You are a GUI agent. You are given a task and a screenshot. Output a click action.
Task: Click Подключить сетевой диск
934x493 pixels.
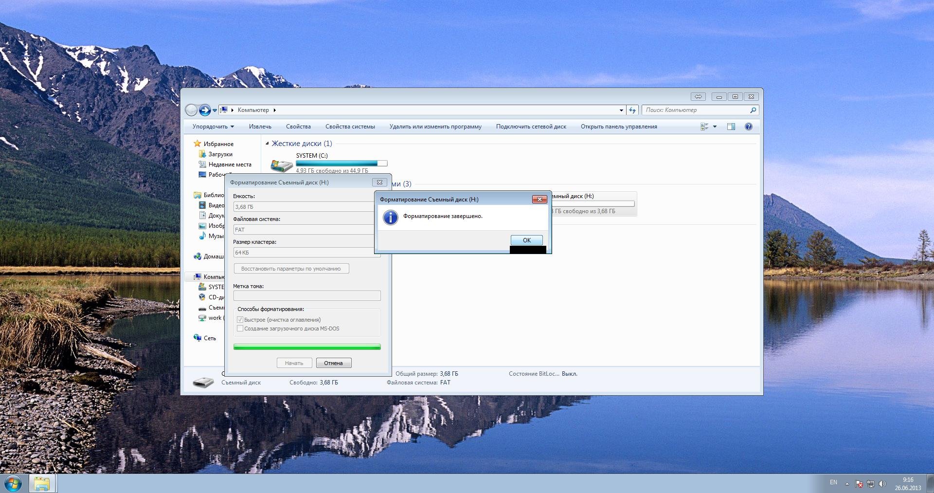pyautogui.click(x=531, y=127)
